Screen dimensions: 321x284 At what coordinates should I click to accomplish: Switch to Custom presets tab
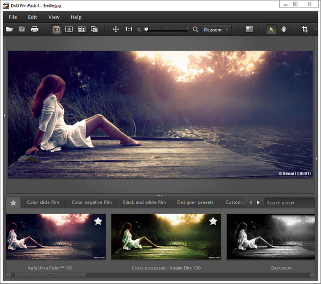coord(235,202)
